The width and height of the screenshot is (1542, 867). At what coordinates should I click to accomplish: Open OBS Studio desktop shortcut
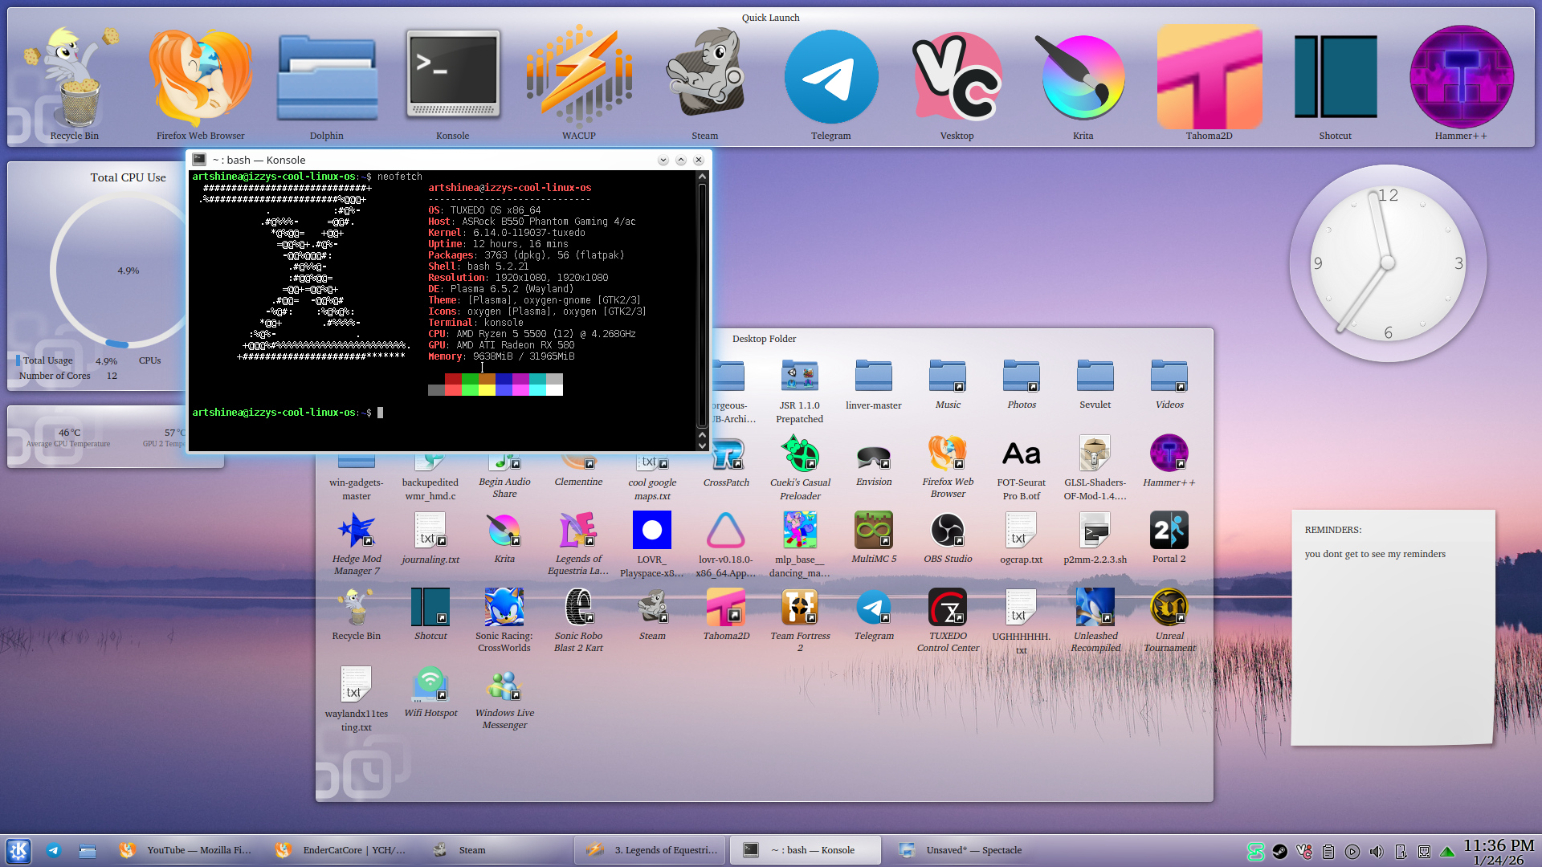(948, 531)
